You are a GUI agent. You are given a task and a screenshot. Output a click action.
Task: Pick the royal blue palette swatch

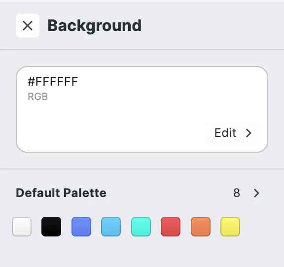coord(81,227)
